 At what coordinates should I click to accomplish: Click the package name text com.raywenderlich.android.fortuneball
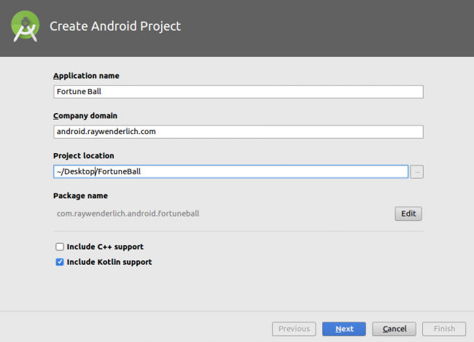128,214
